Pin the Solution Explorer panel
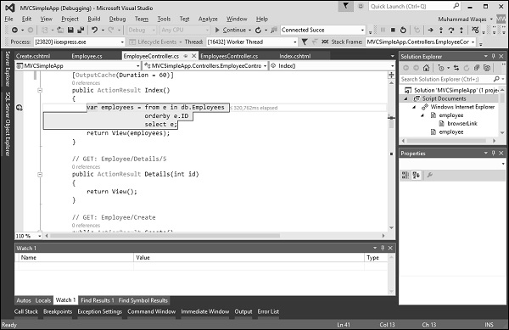Image resolution: width=509 pixels, height=330 pixels. (x=494, y=56)
